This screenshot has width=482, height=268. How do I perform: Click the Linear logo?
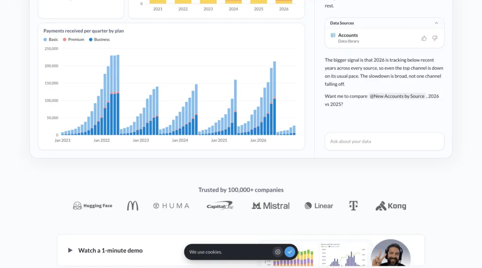click(x=319, y=205)
